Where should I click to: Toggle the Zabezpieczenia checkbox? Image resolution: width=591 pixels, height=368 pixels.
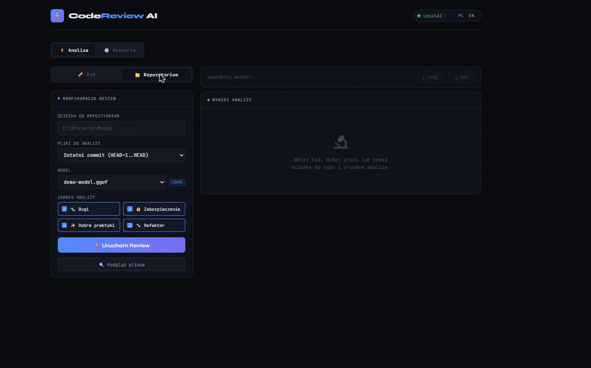[130, 209]
